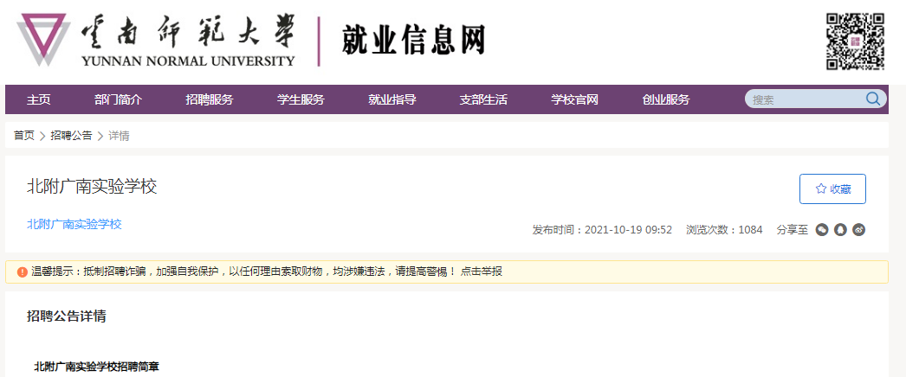Open the 支部生活 menu item
The width and height of the screenshot is (906, 377).
click(x=483, y=99)
